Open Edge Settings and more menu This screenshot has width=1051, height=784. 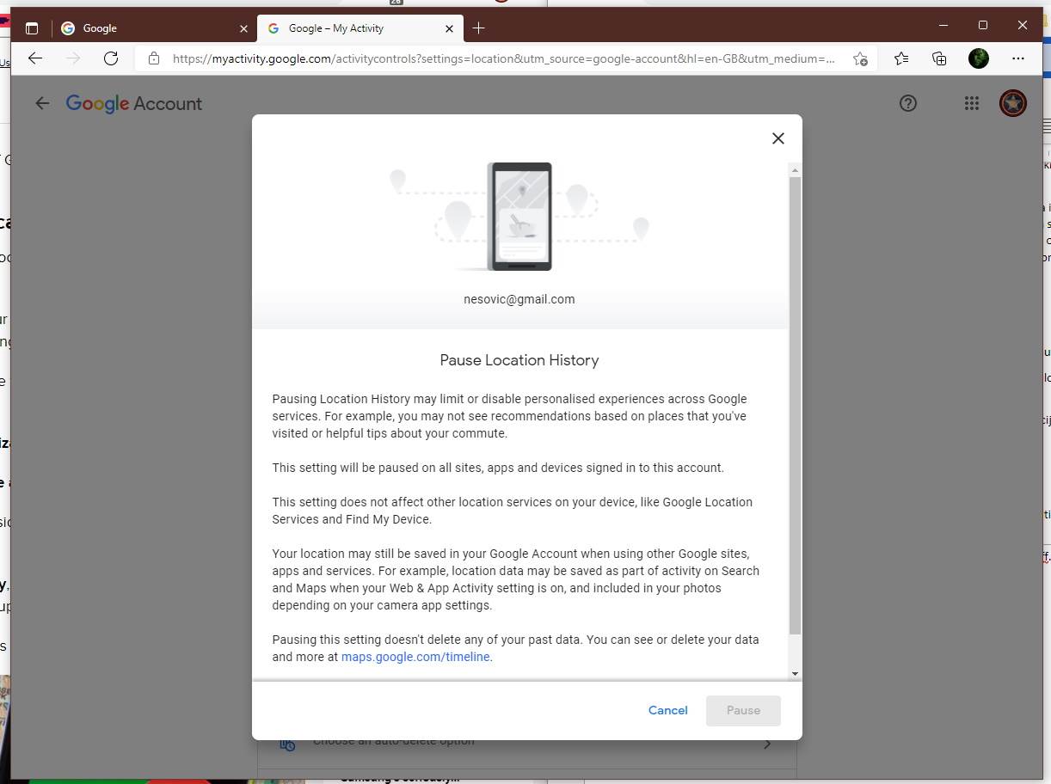(x=1018, y=58)
